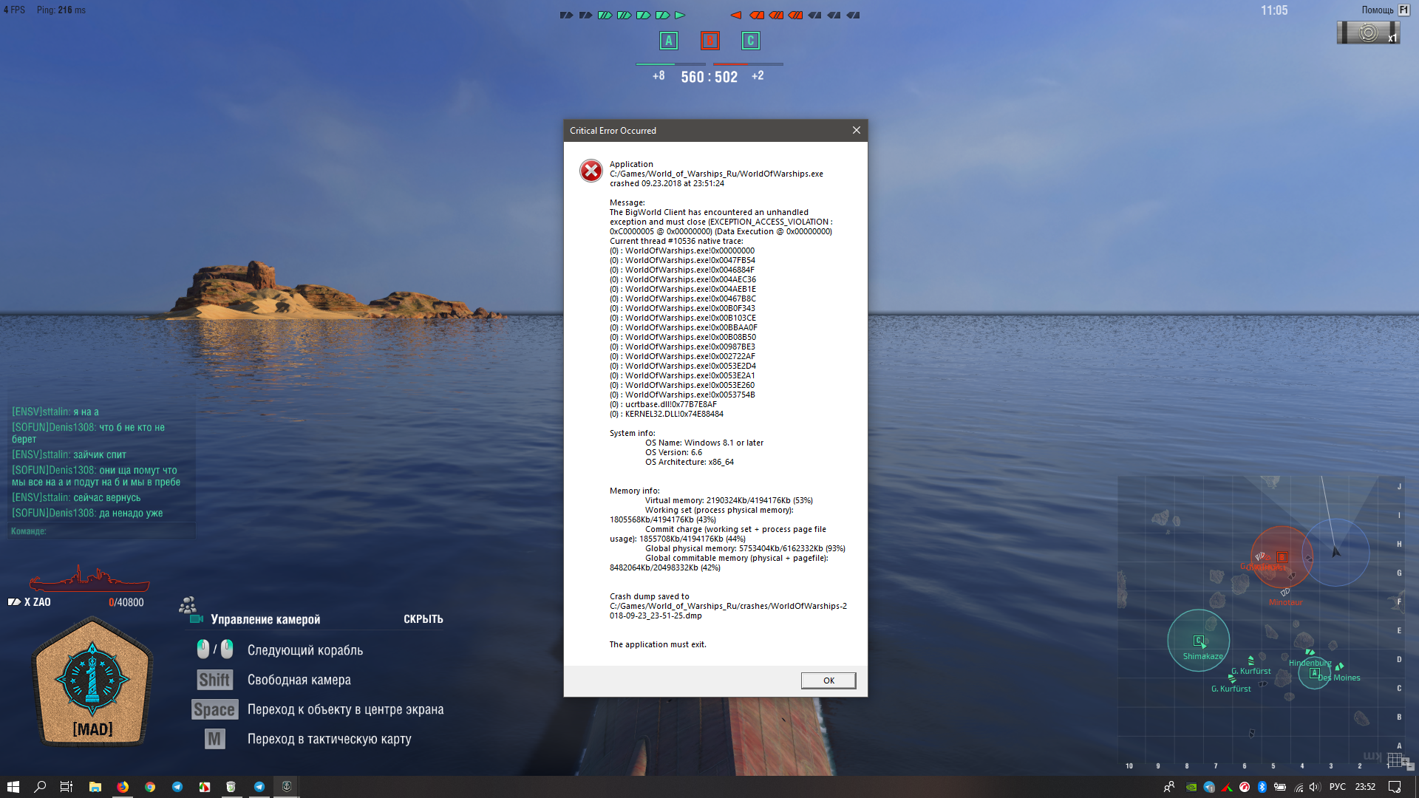Select capture point C indicator

click(x=750, y=41)
